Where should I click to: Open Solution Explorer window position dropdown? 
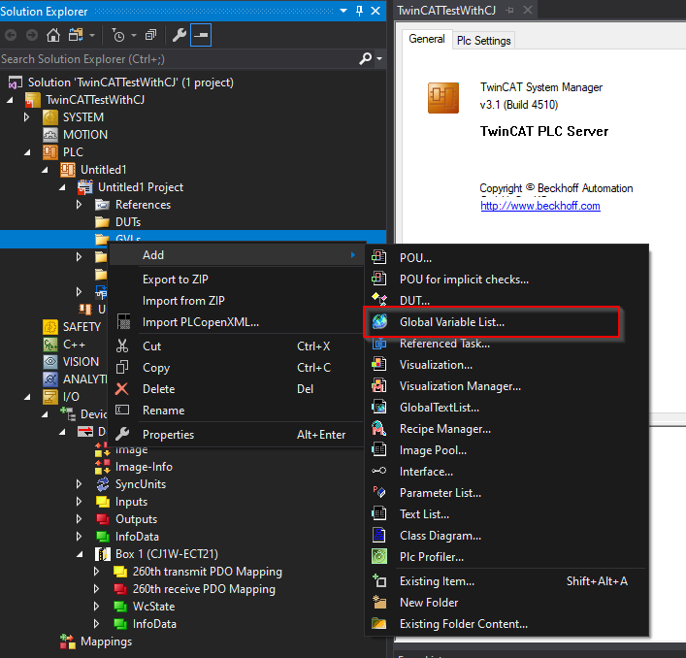[x=343, y=11]
